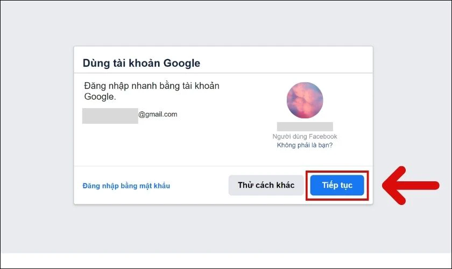
Task: Click the @gmail.com email address text
Action: coord(158,115)
